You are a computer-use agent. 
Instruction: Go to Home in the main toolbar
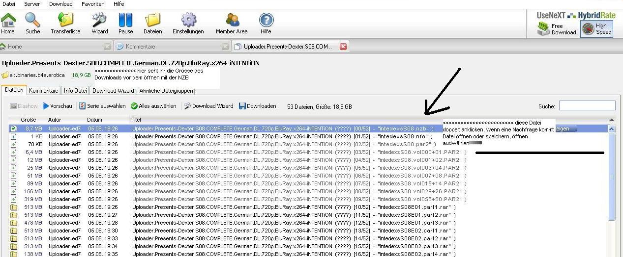8,24
